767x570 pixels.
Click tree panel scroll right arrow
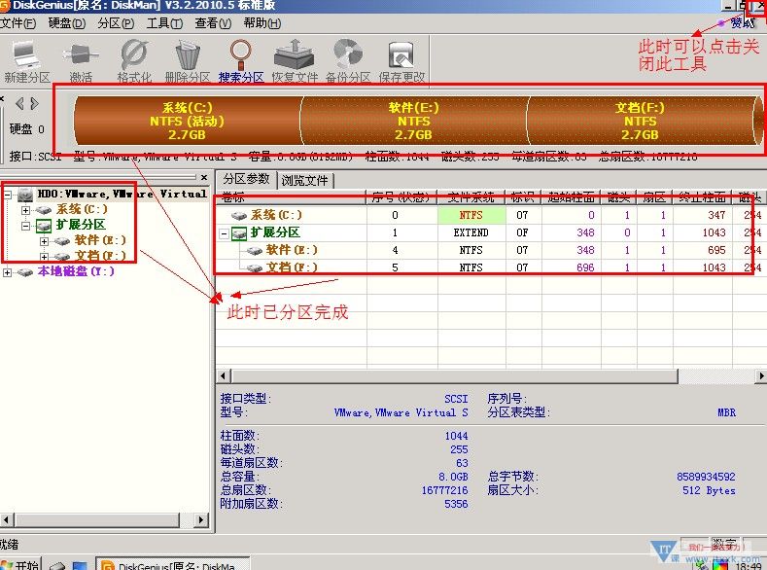point(200,519)
